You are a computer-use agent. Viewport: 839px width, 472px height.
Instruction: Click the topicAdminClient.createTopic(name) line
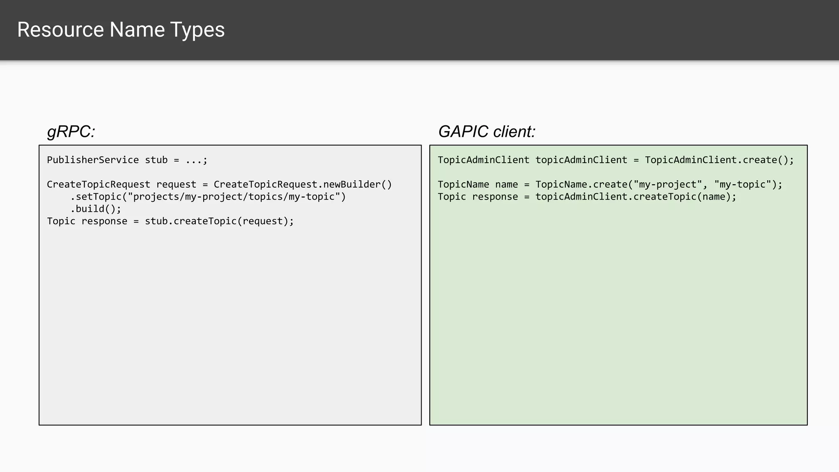tap(587, 197)
